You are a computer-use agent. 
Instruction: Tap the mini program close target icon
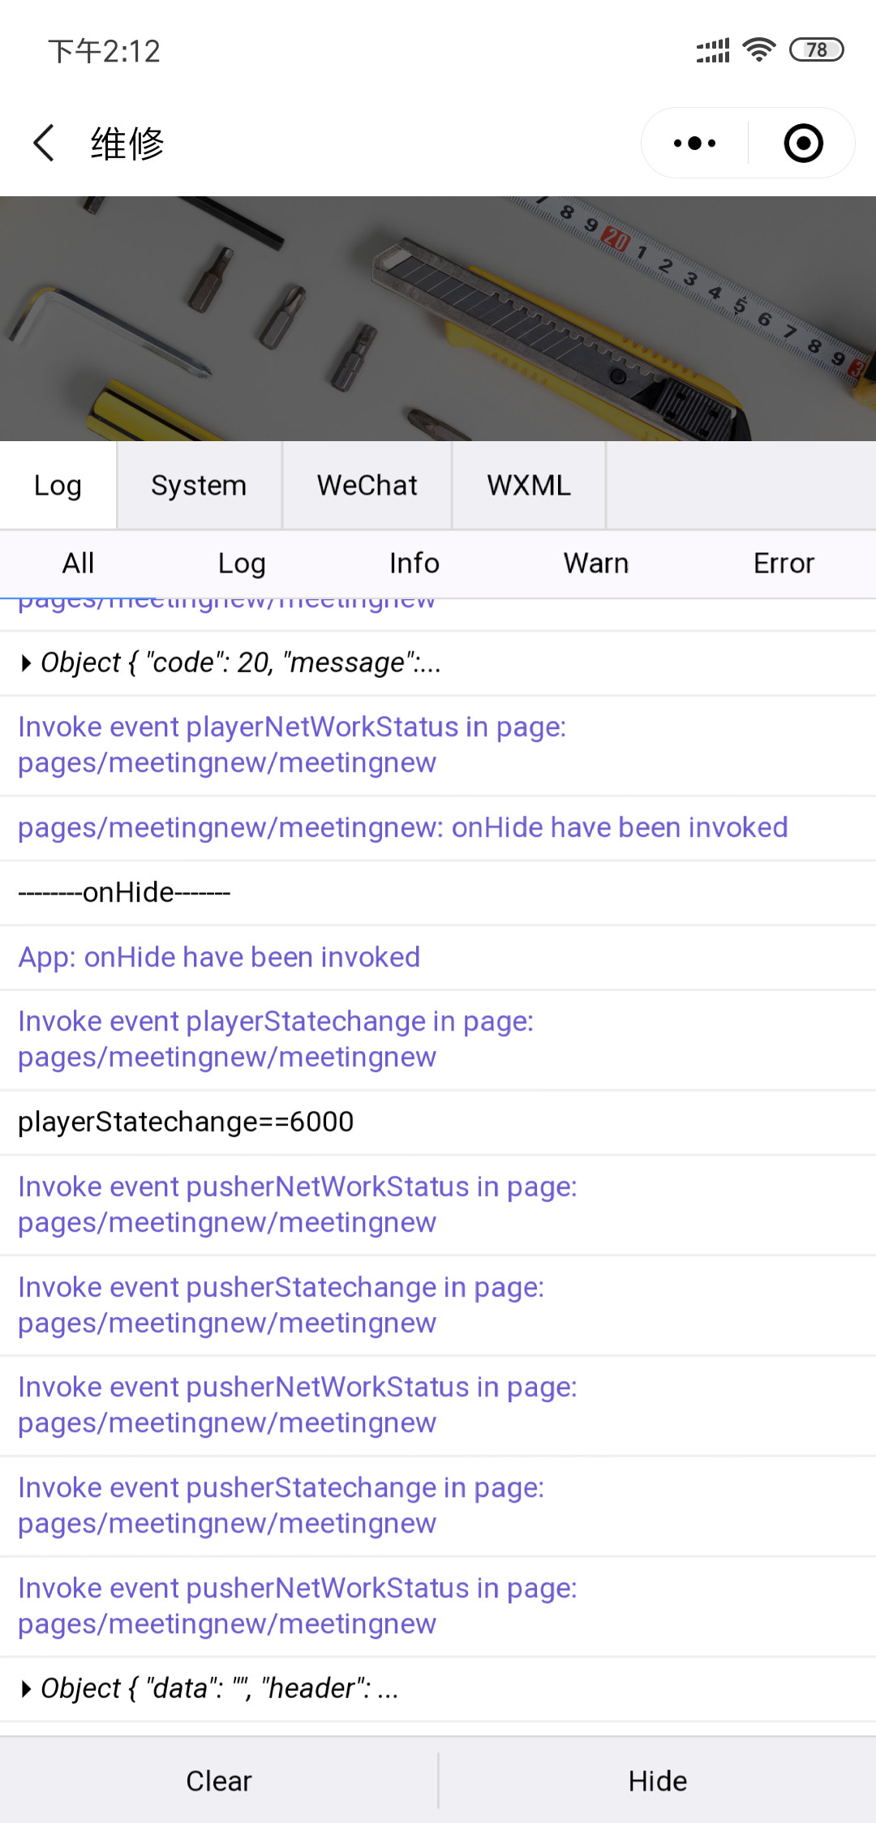click(x=803, y=144)
